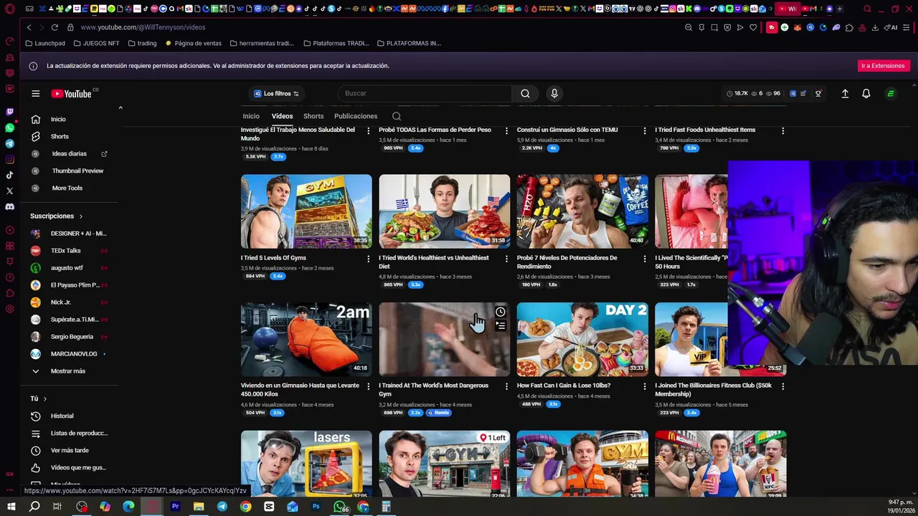The height and width of the screenshot is (516, 918).
Task: Open Telegram from the Windows taskbar
Action: (x=222, y=507)
